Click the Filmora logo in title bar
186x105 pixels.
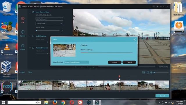(20, 6)
